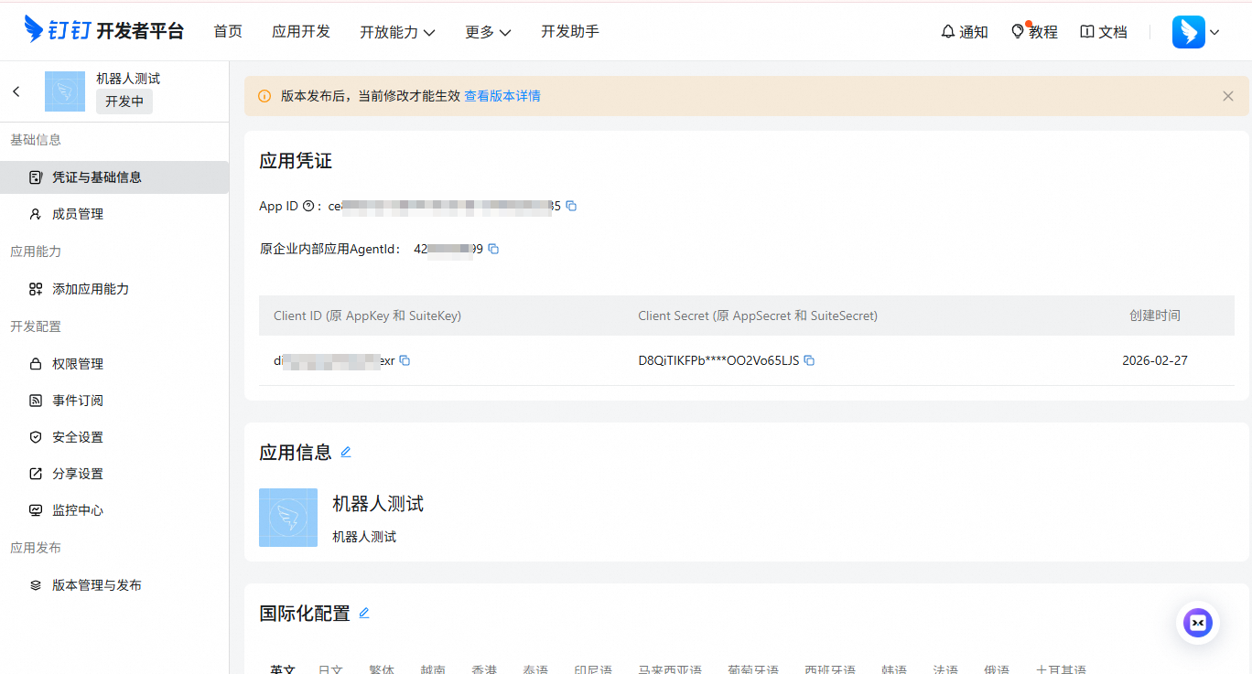
Task: Open the 通知 notification bell
Action: point(964,31)
